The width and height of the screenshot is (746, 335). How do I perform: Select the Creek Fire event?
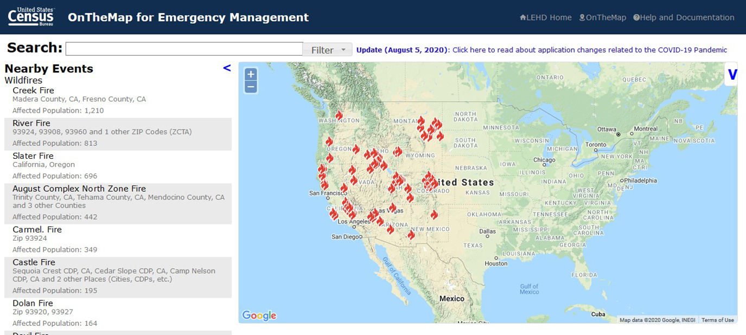(118, 101)
